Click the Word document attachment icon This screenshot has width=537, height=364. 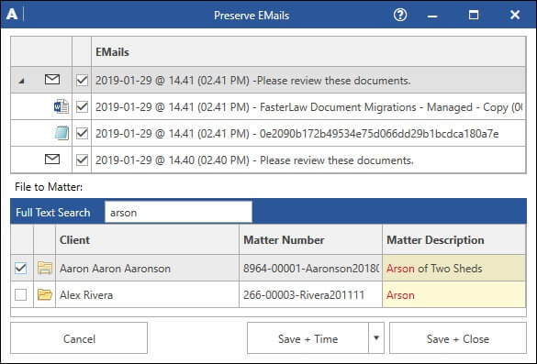62,106
